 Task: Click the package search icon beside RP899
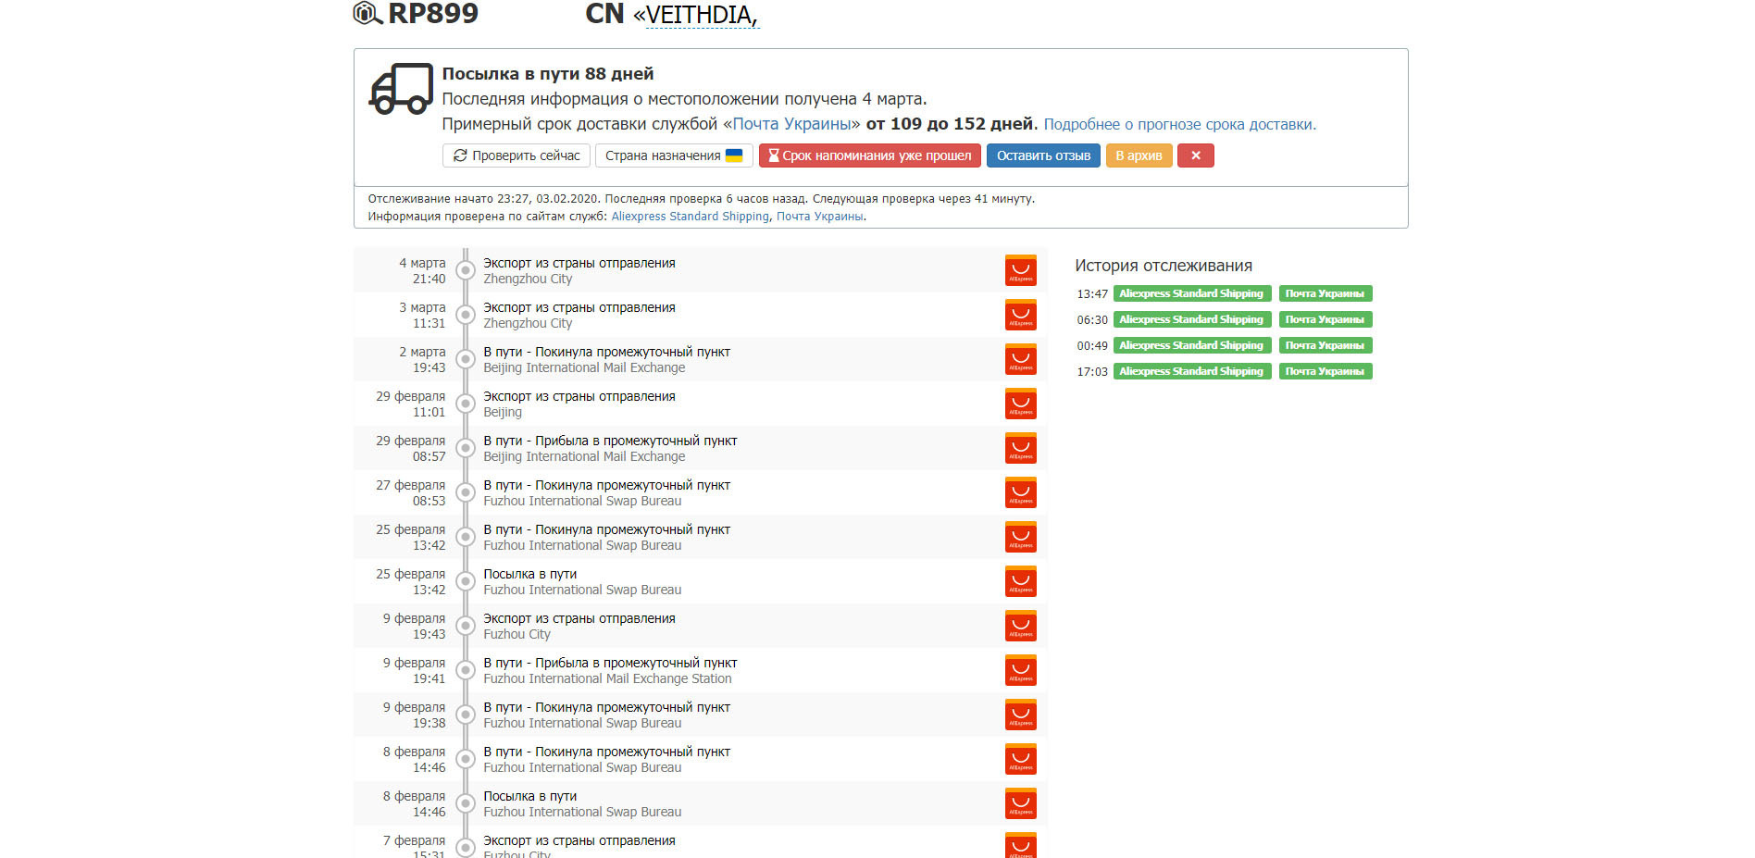point(367,13)
